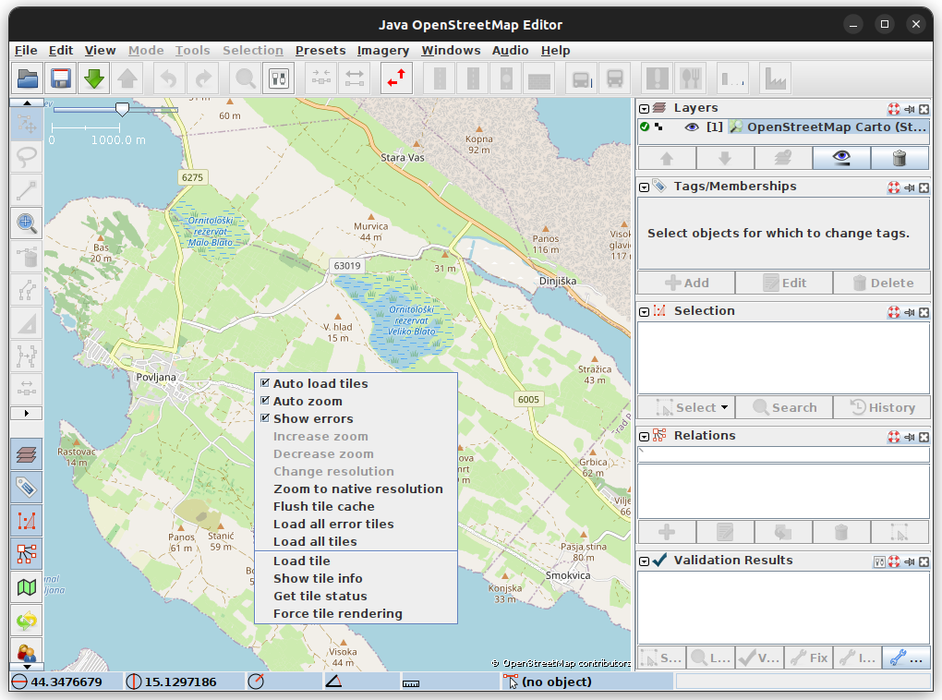Open the Imagery menu
The height and width of the screenshot is (700, 942).
[382, 51]
